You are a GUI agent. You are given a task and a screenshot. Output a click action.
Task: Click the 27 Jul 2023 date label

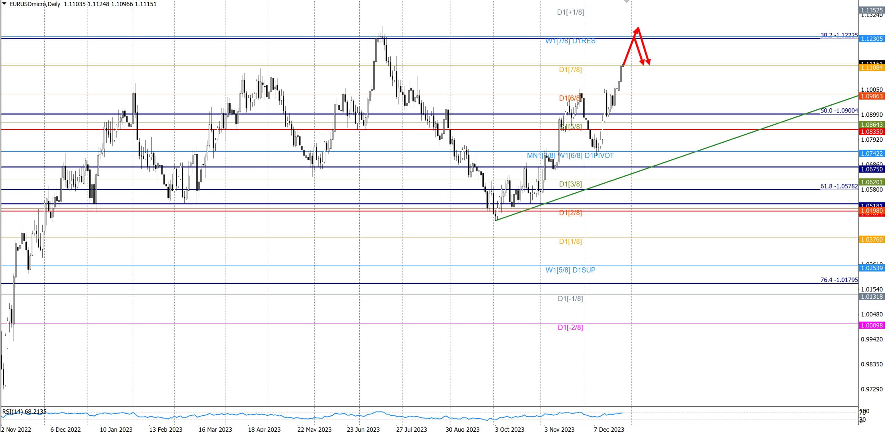[412, 429]
